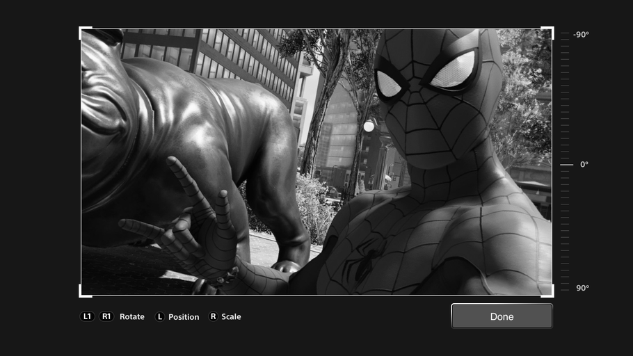Click the L stick Position icon
Screen dimensions: 633x356
[159, 317]
